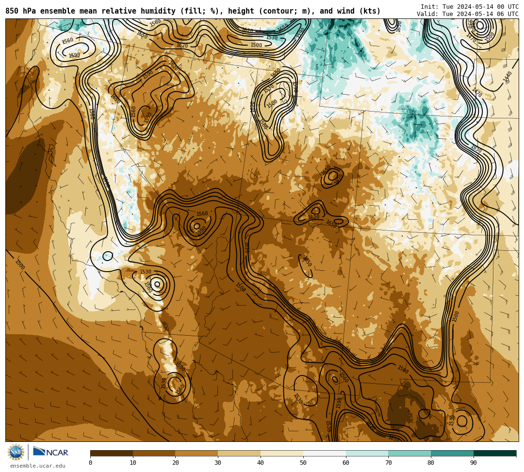Click the Valid time label
Viewport: 524px width, 472px height.
pos(468,14)
